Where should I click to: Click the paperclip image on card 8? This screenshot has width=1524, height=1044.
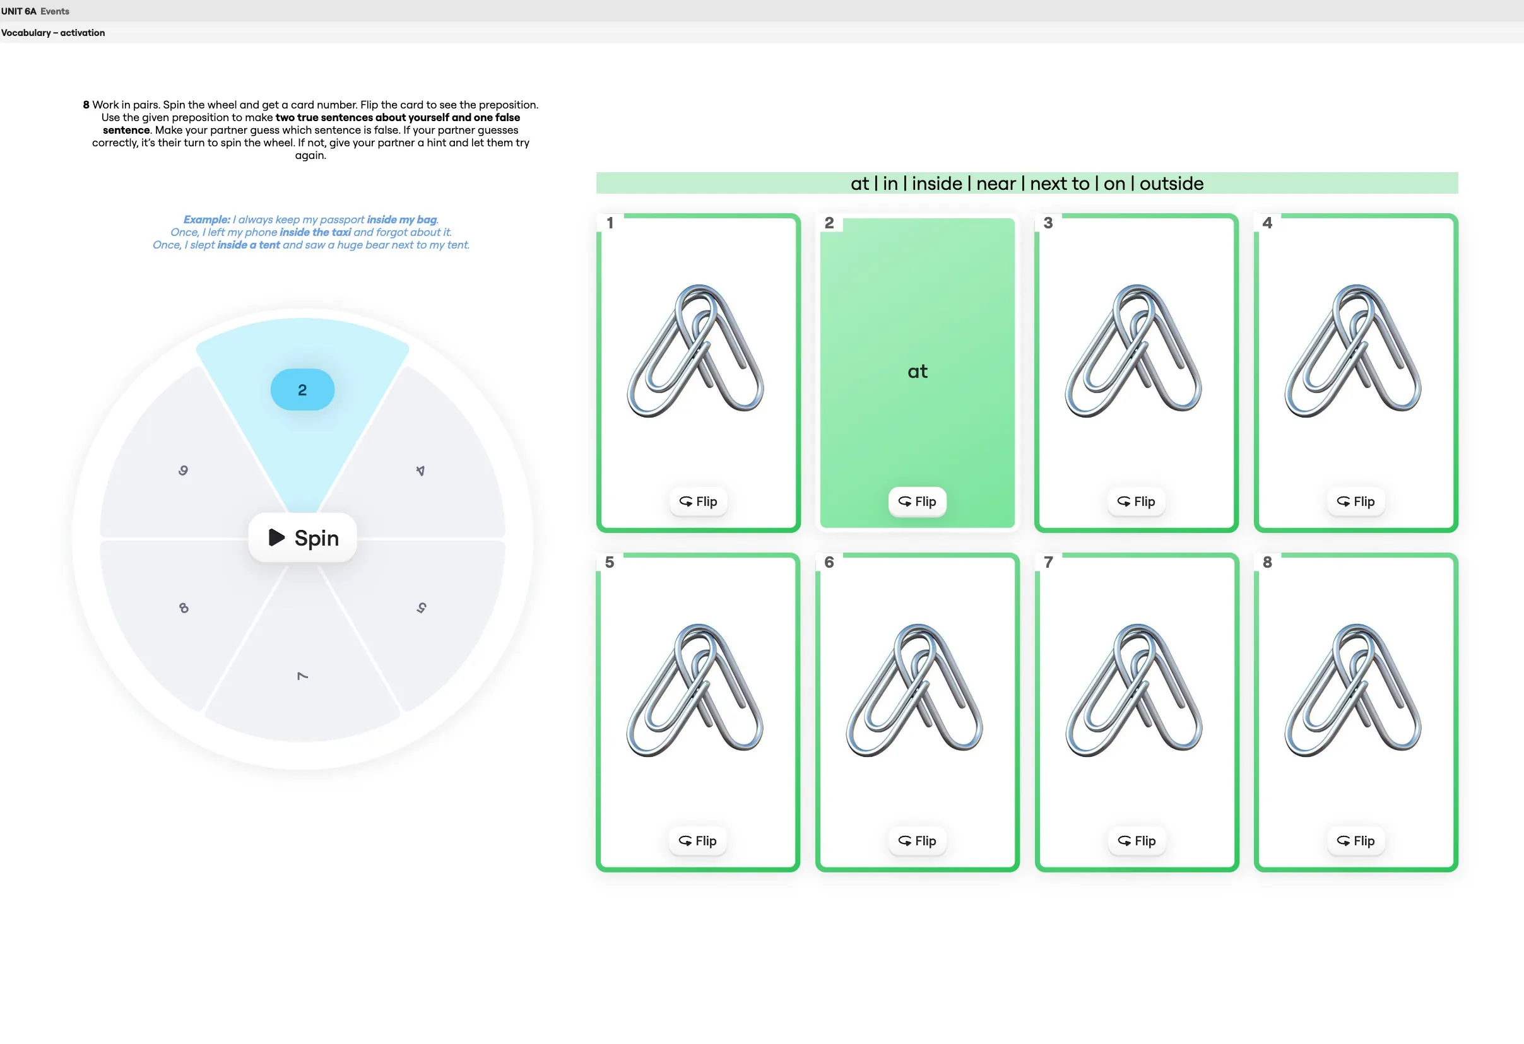point(1353,690)
